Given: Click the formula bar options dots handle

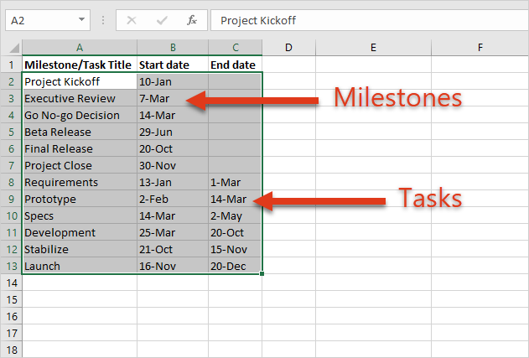Looking at the screenshot, I should pos(103,21).
